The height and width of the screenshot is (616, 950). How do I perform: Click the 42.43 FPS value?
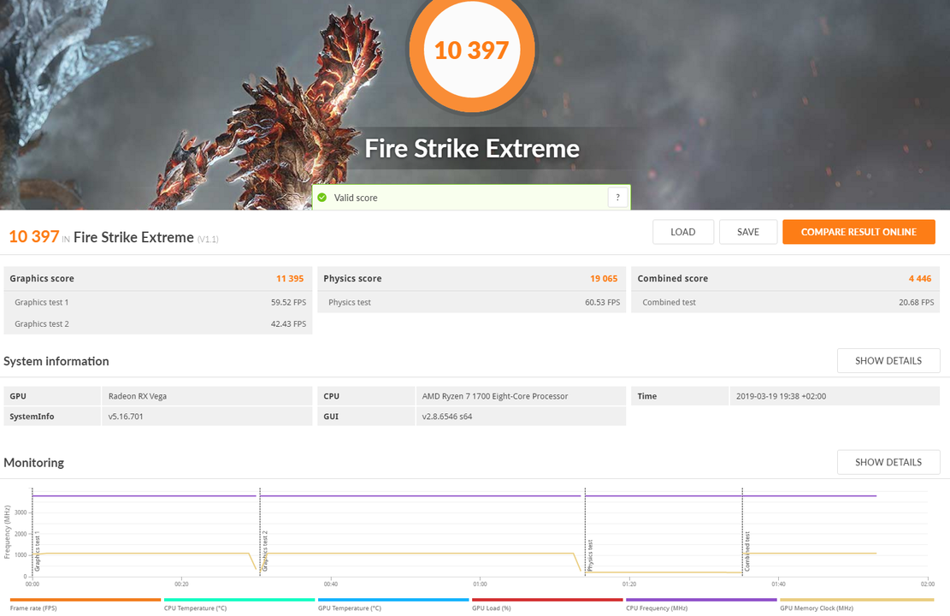[288, 323]
